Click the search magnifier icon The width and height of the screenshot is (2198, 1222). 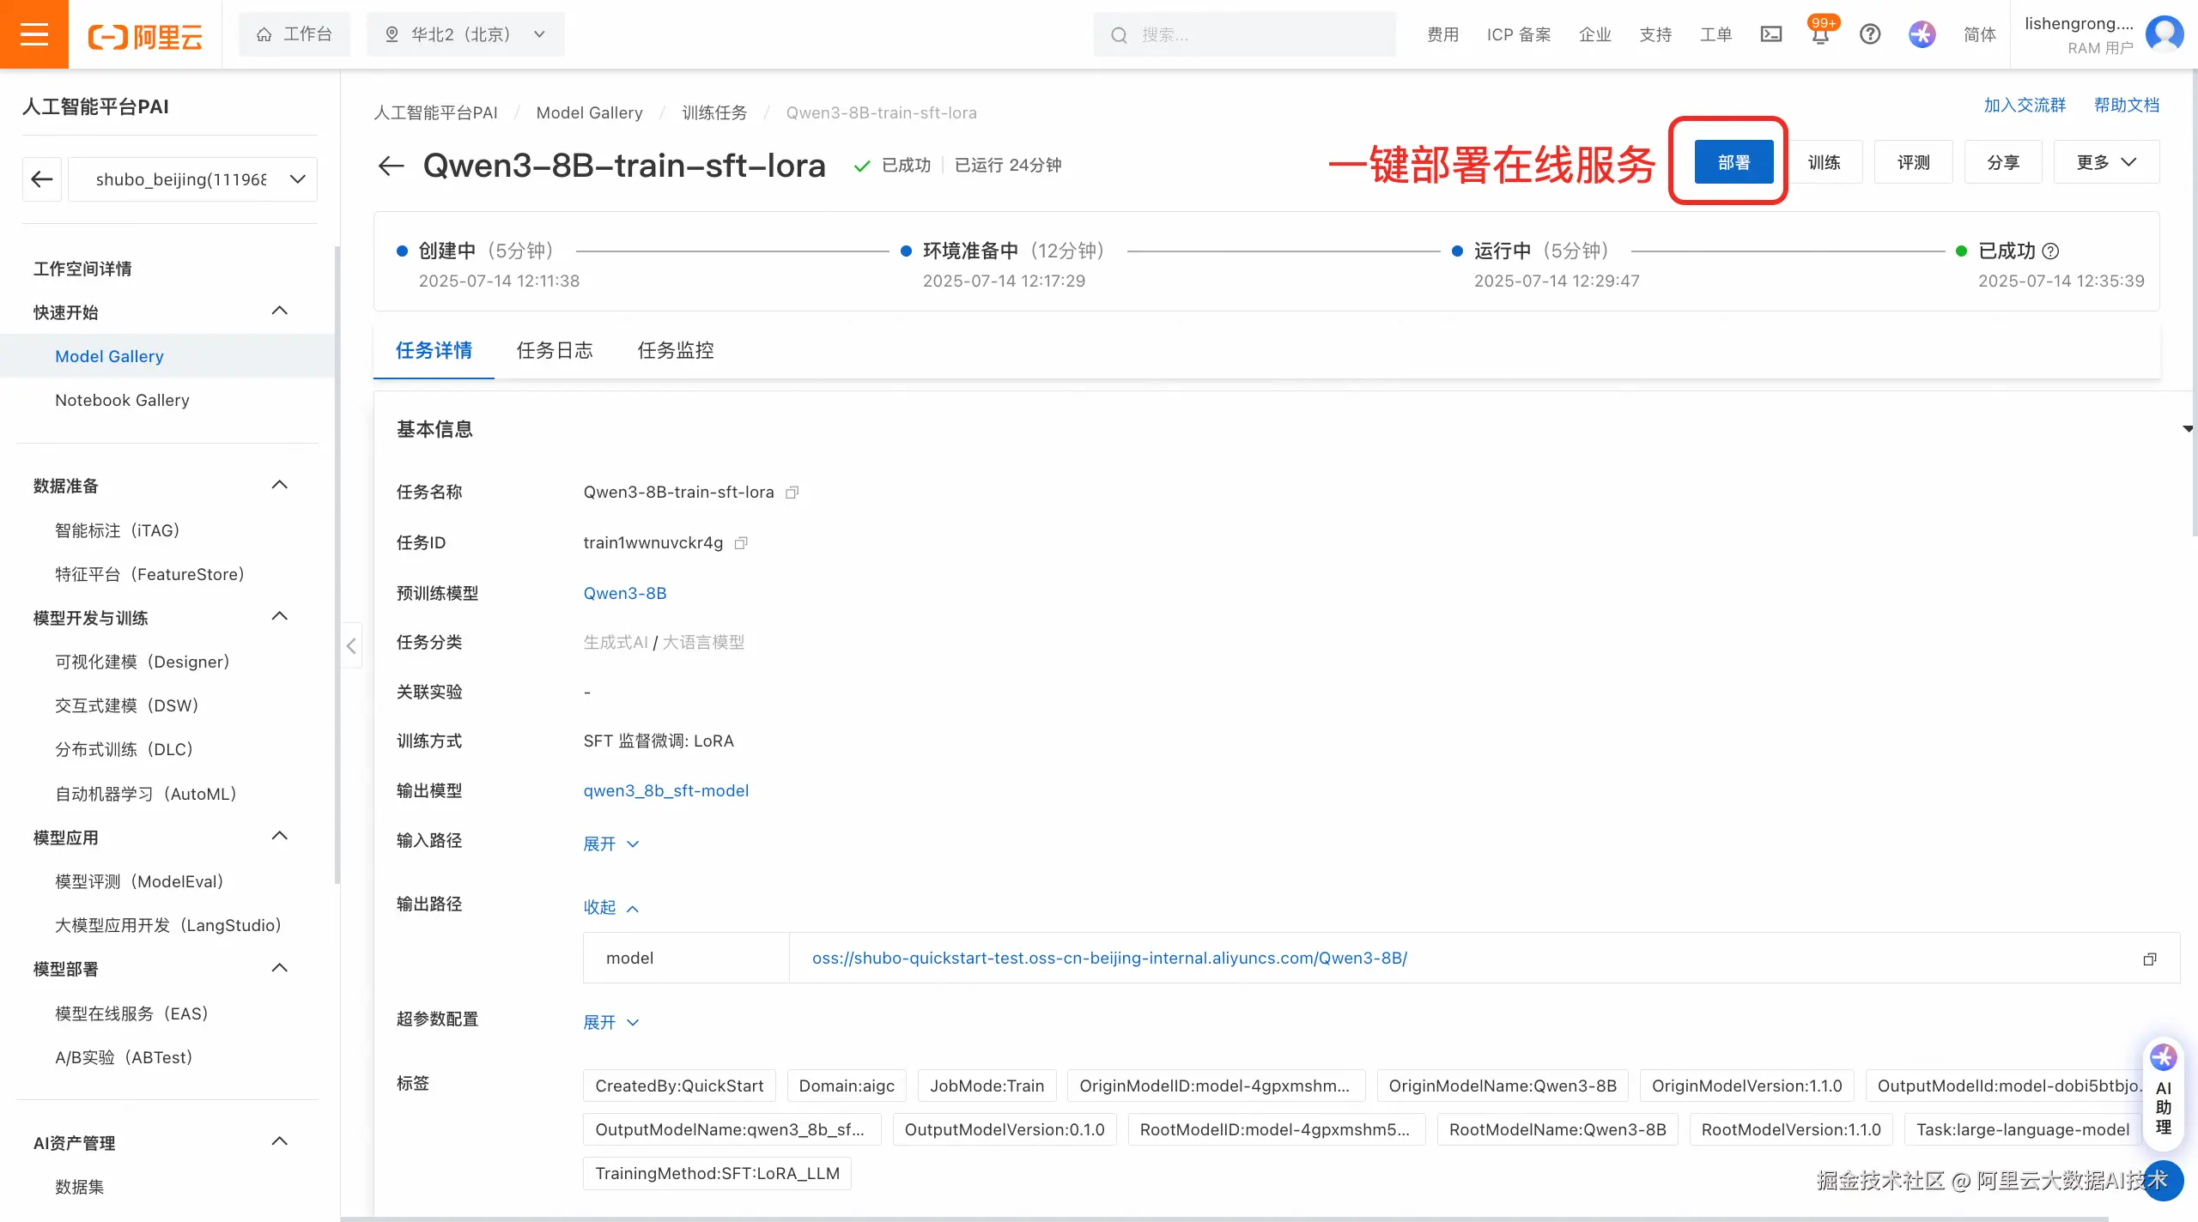(1119, 35)
